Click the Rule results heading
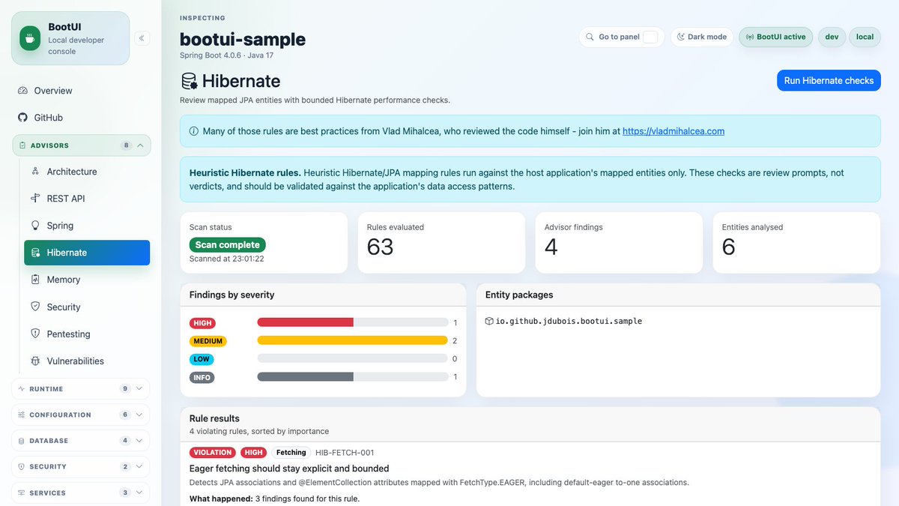 214,418
